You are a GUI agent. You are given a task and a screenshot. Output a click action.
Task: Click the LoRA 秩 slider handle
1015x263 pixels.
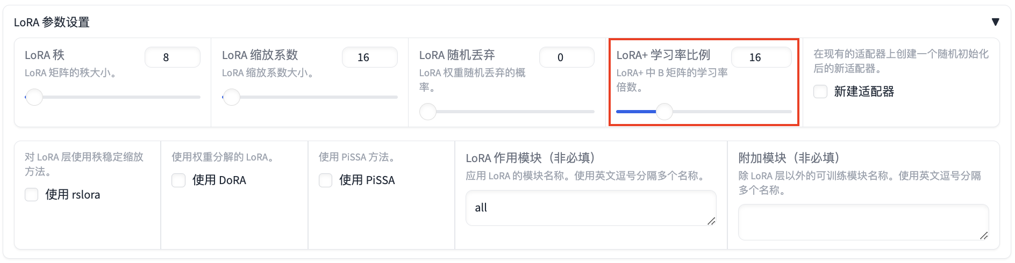[34, 97]
